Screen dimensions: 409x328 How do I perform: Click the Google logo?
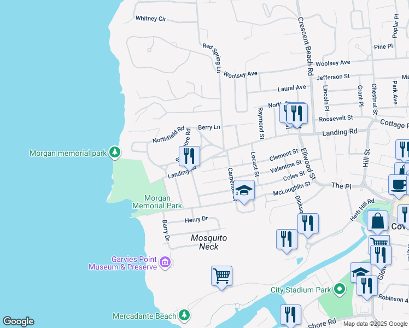pos(18,321)
